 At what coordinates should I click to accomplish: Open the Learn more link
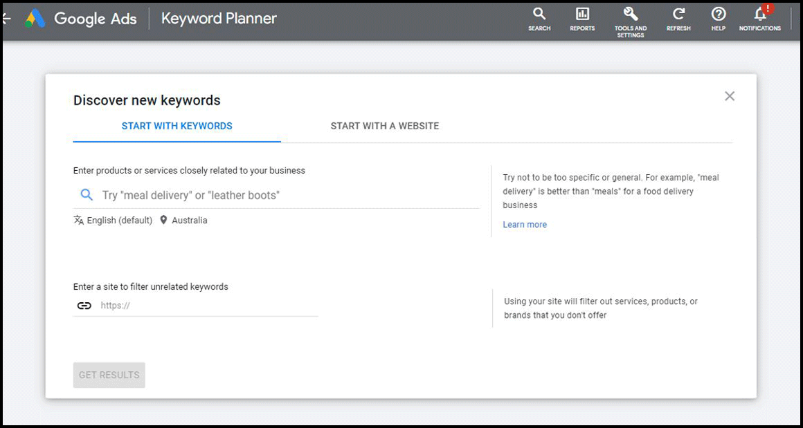tap(525, 225)
